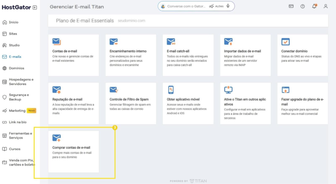Click the Converse com o Gator input field
336x184 pixels.
pos(186,6)
